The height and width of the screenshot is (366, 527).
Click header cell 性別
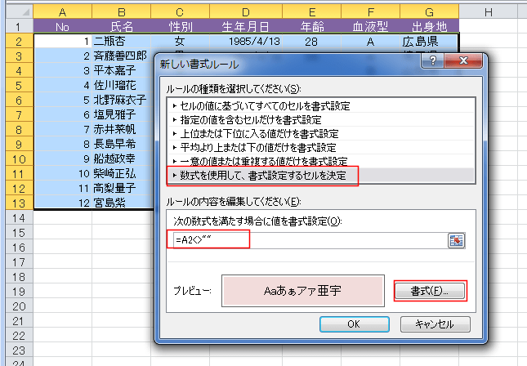pyautogui.click(x=180, y=26)
